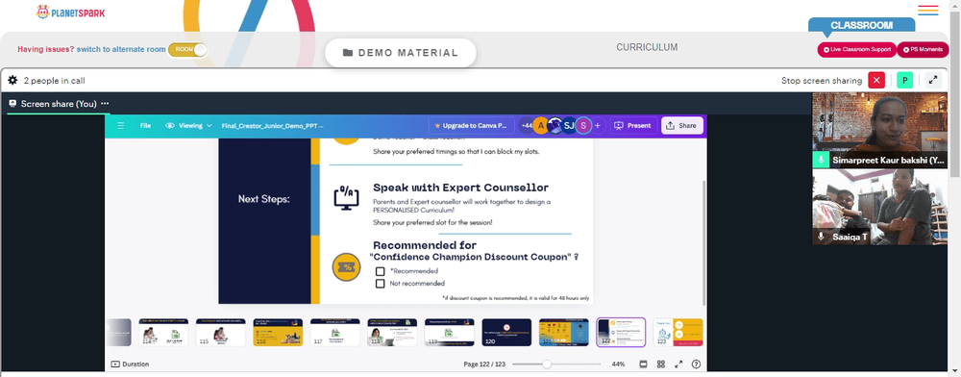Open Canva help question mark icon
This screenshot has height=377, width=961.
coord(696,364)
